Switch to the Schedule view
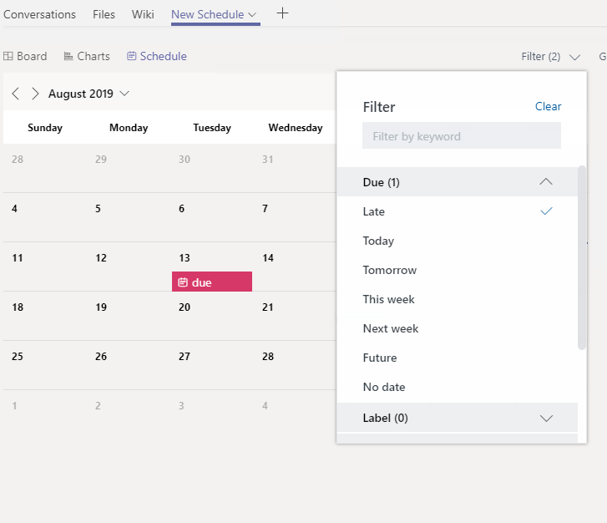The height and width of the screenshot is (523, 607). pyautogui.click(x=157, y=56)
